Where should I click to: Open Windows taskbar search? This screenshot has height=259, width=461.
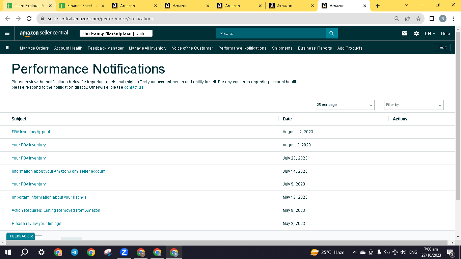coord(24,252)
